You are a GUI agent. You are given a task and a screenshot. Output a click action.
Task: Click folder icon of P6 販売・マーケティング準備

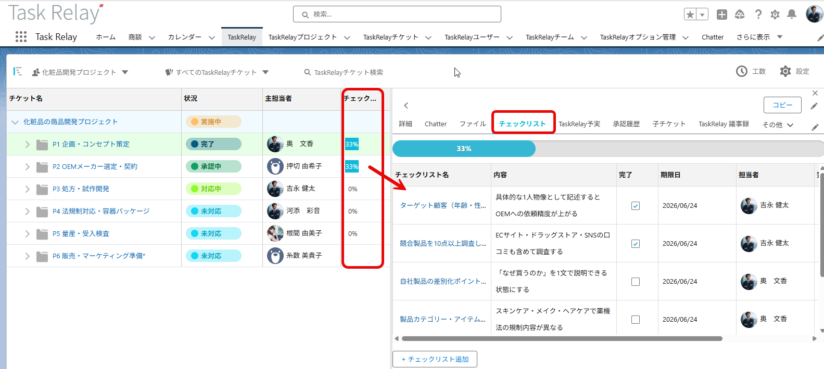coord(42,256)
